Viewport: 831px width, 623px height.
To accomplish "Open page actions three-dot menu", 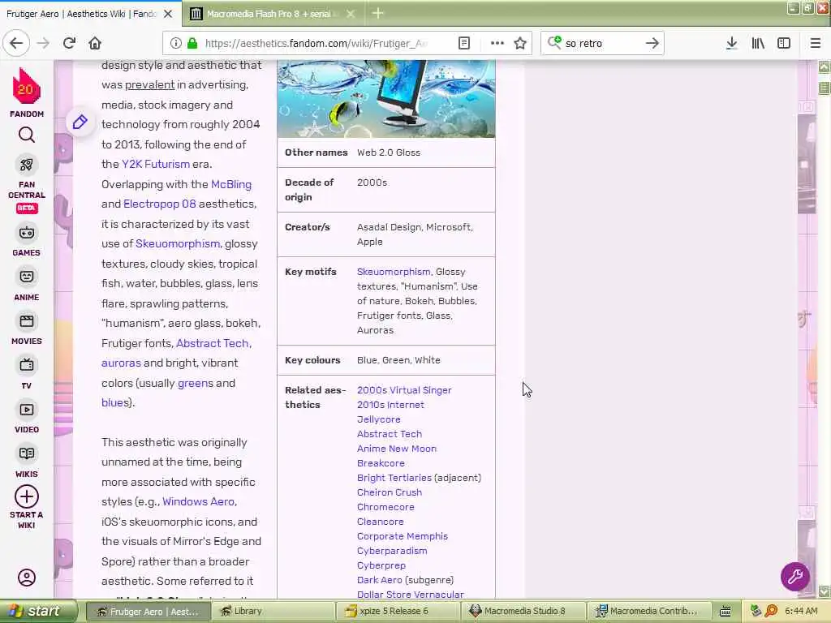I will point(497,43).
